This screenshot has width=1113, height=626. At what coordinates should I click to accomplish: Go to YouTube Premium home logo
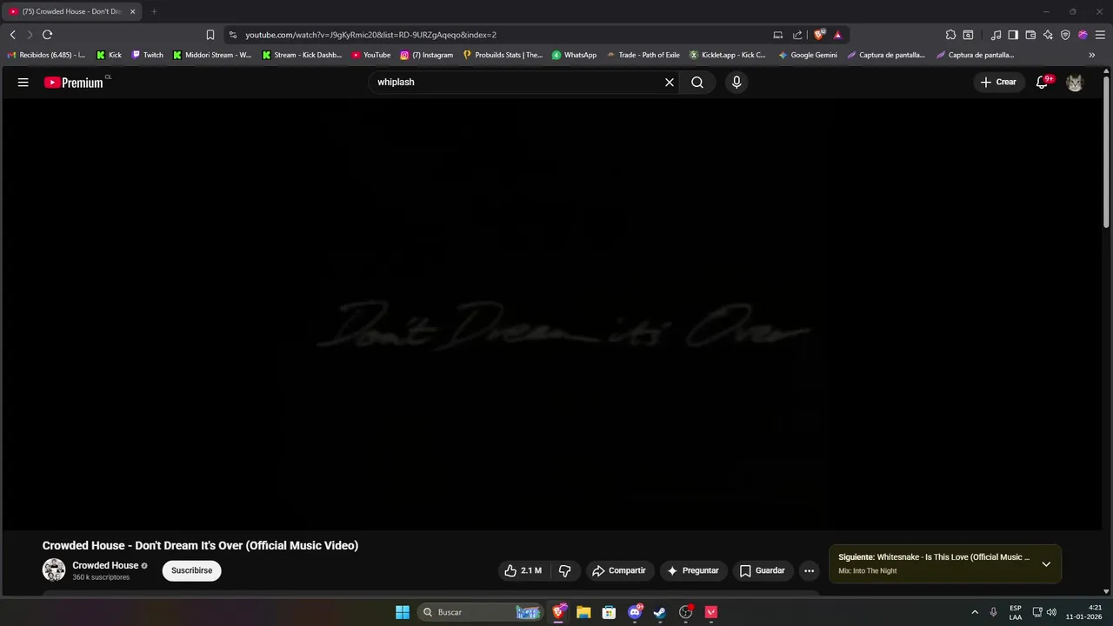click(x=75, y=82)
